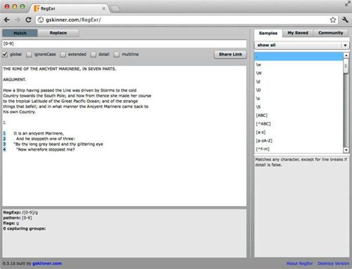Reload the page with refresh icon
352x269 pixels.
[x=28, y=20]
